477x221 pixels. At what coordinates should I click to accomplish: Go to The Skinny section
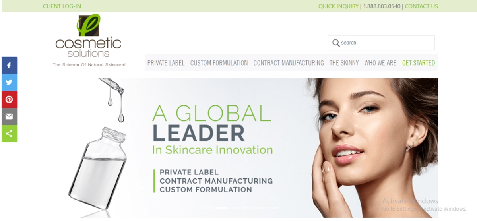tap(344, 63)
